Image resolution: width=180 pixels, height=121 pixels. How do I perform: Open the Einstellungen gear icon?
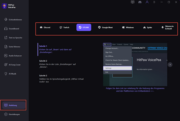(x=6, y=114)
